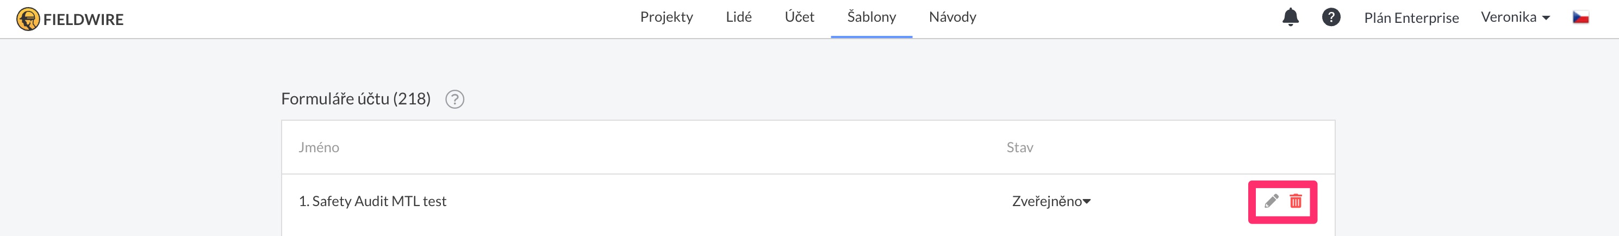Screen dimensions: 1619x236
Task: Click the FIELDWIRE wordmark text
Action: point(84,20)
